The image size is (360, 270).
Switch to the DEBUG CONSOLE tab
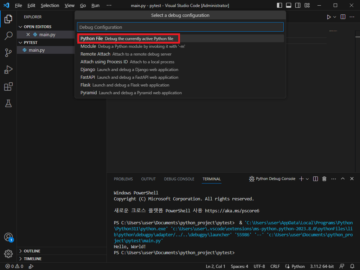[x=179, y=179]
